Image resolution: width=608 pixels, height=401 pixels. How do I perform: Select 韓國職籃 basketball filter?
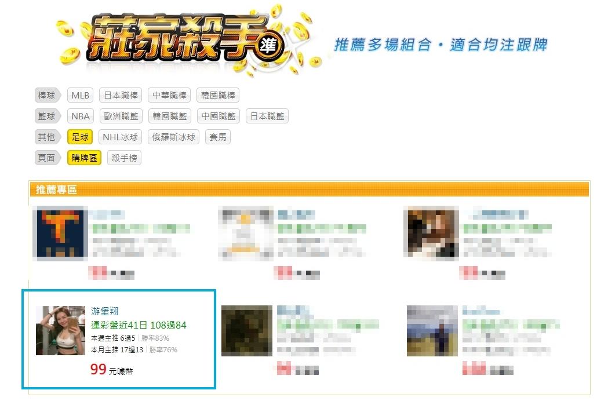pyautogui.click(x=170, y=116)
